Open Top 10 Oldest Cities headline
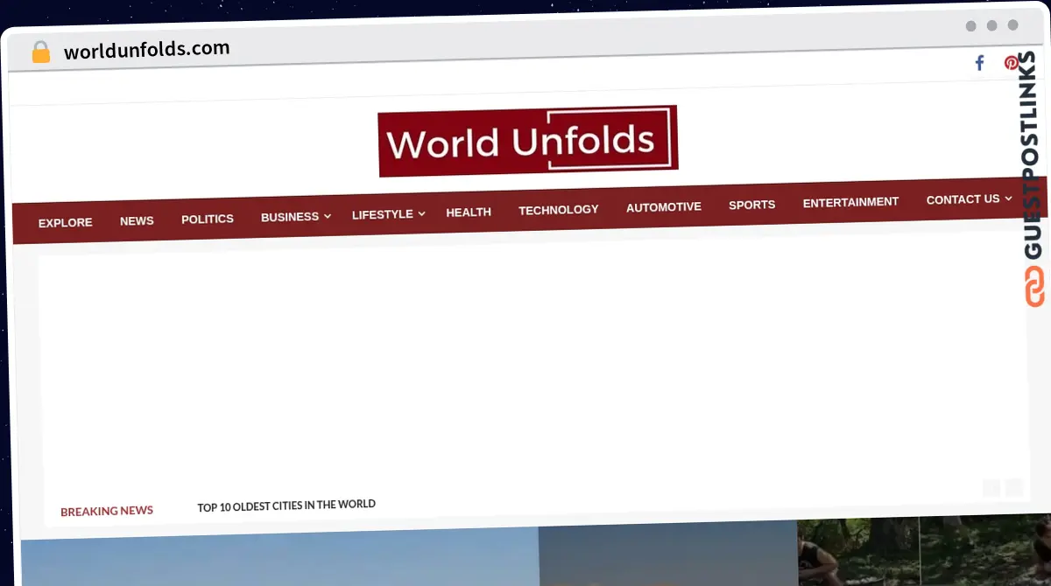1051x586 pixels. pyautogui.click(x=286, y=506)
